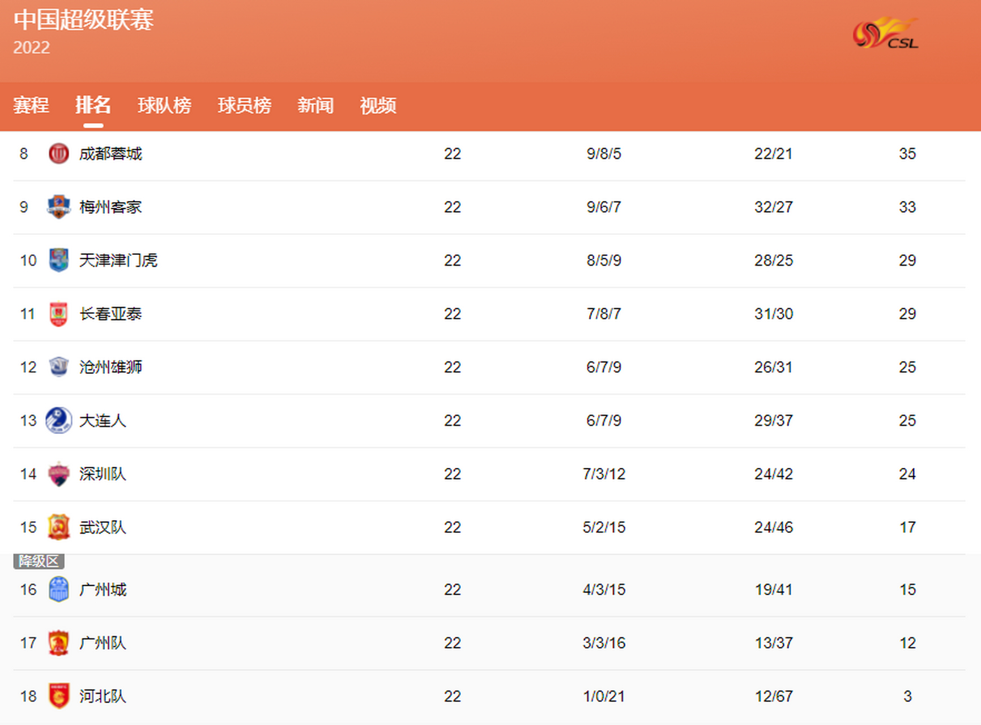Click the 沧州雄狮 team logo
The height and width of the screenshot is (725, 981).
click(58, 367)
